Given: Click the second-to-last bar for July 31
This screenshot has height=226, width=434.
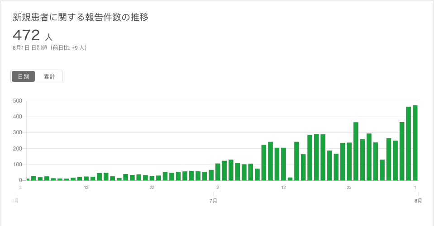Looking at the screenshot, I should click(x=408, y=144).
